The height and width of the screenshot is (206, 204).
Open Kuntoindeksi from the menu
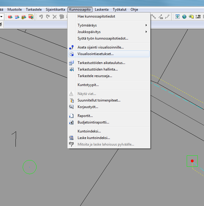coord(109,131)
